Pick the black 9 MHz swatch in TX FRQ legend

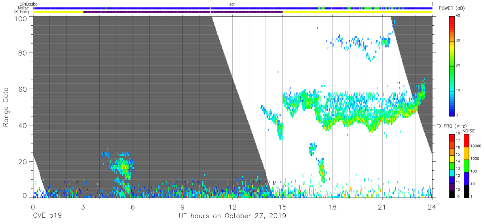pyautogui.click(x=452, y=194)
